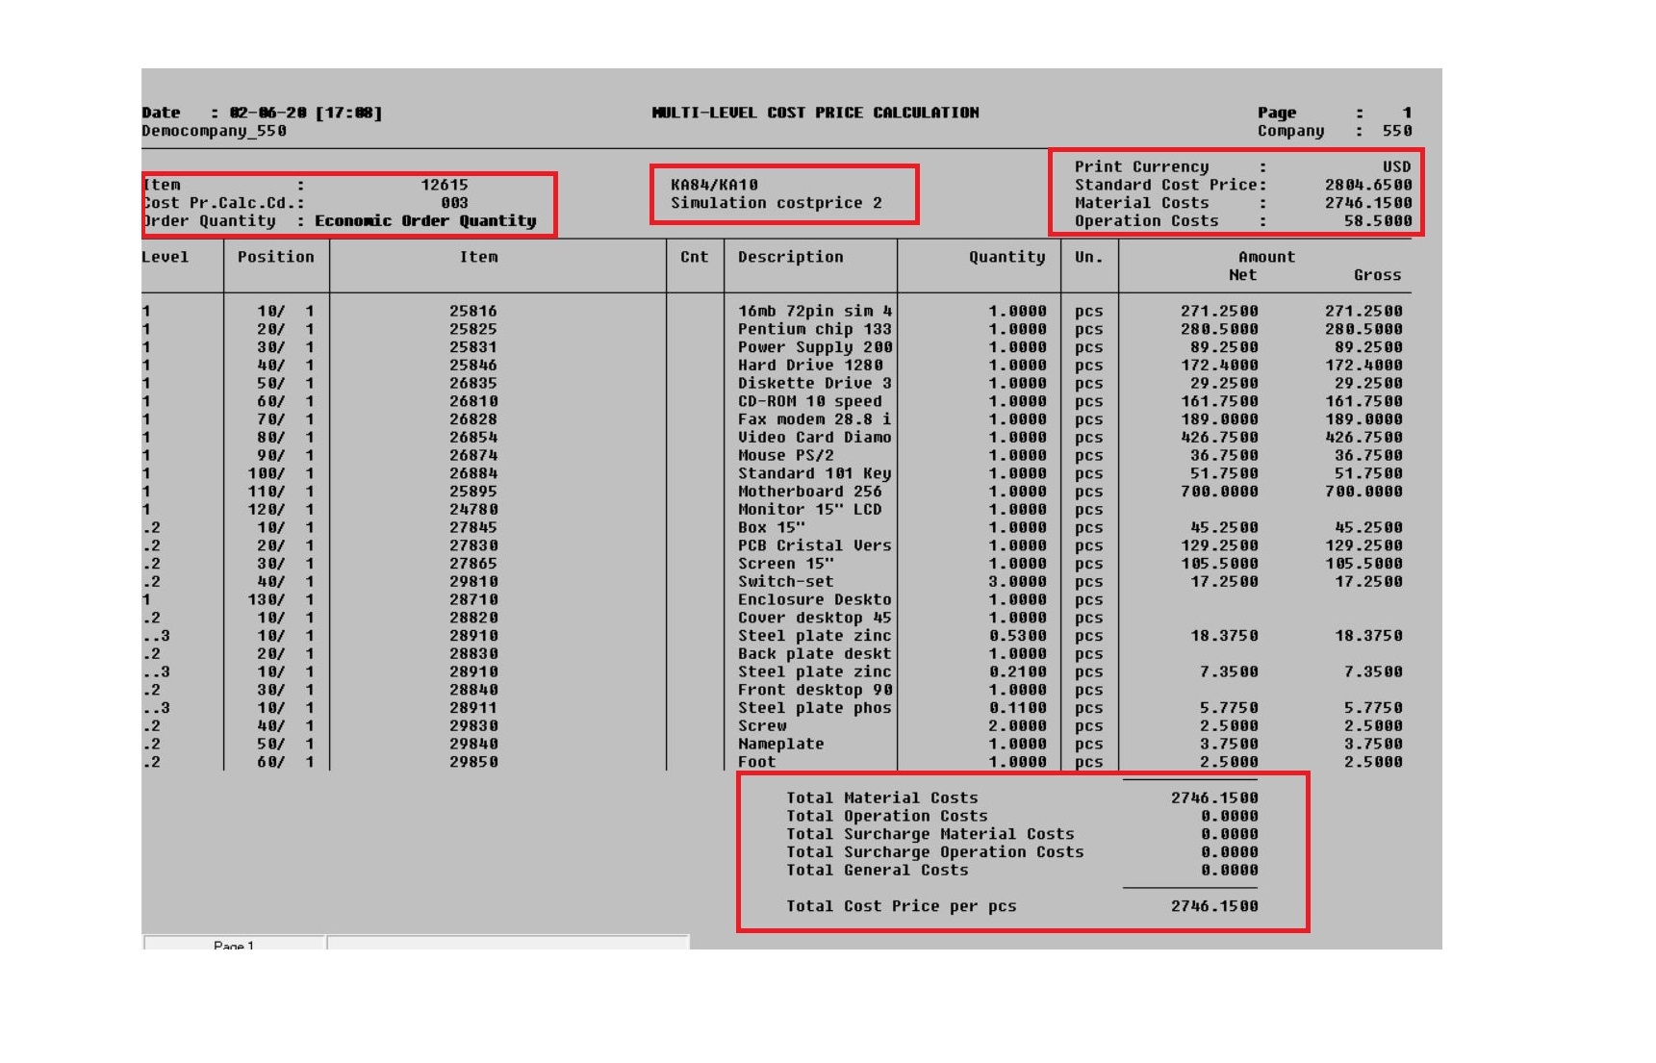Click the Switch-set quantity 3.0000
This screenshot has height=1063, width=1656.
(x=1017, y=582)
